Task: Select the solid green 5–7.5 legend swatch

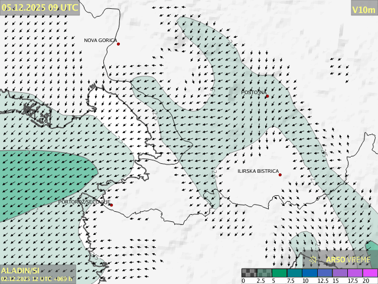Action: click(x=279, y=273)
